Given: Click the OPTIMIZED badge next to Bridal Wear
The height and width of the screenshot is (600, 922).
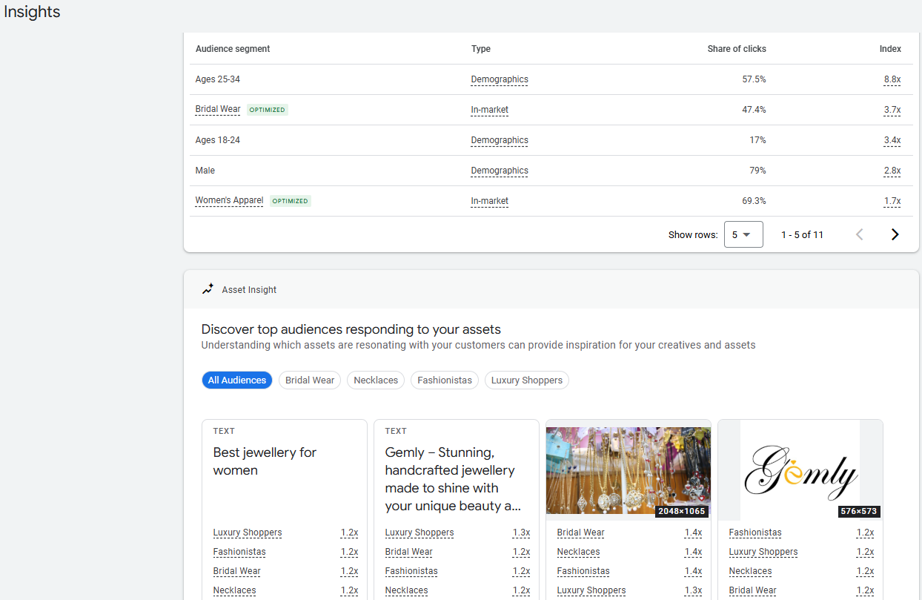Looking at the screenshot, I should point(267,110).
